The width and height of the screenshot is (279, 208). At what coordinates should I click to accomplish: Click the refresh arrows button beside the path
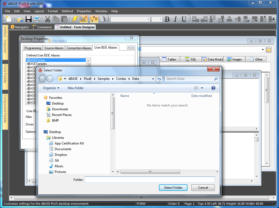tap(159, 79)
